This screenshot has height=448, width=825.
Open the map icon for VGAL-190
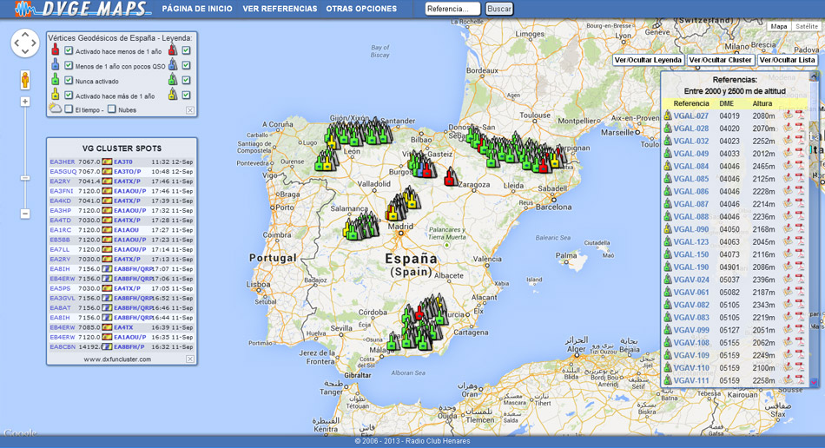pyautogui.click(x=788, y=267)
